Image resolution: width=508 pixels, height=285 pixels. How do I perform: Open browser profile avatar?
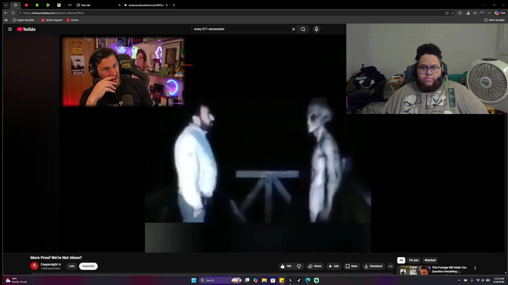(x=482, y=13)
